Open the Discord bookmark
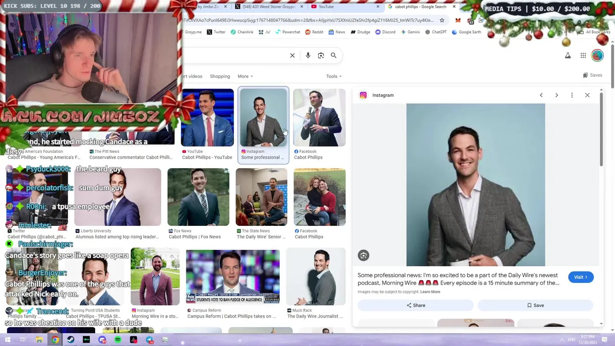 (x=385, y=32)
